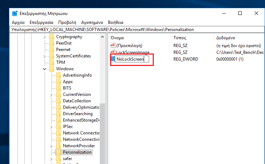Select the (Προεπιλογή) value name
Image resolution: width=265 pixels, height=164 pixels.
point(129,46)
